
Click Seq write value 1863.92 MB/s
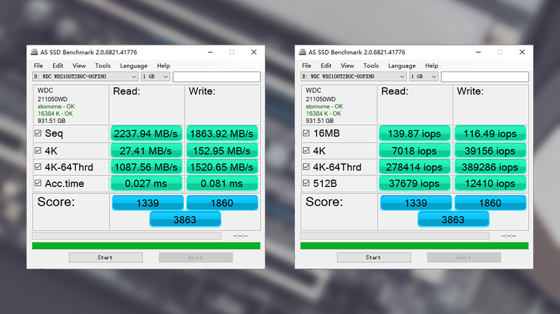(221, 134)
